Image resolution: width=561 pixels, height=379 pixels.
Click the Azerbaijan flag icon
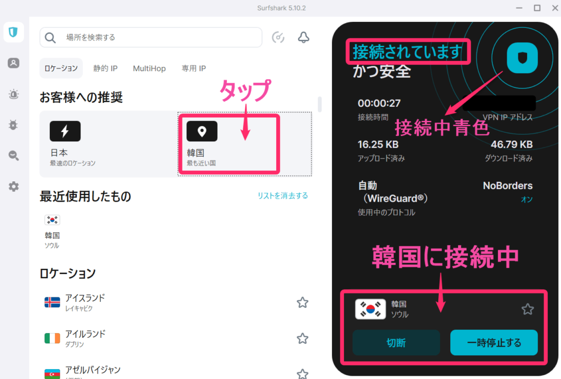[x=52, y=374]
